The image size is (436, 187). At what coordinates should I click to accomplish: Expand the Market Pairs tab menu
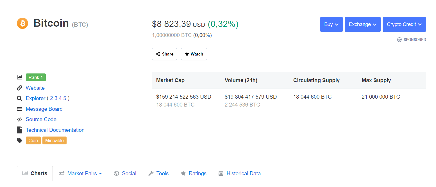tap(80, 174)
